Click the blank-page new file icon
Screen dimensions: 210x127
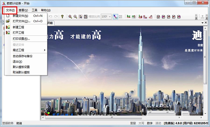point(8,16)
